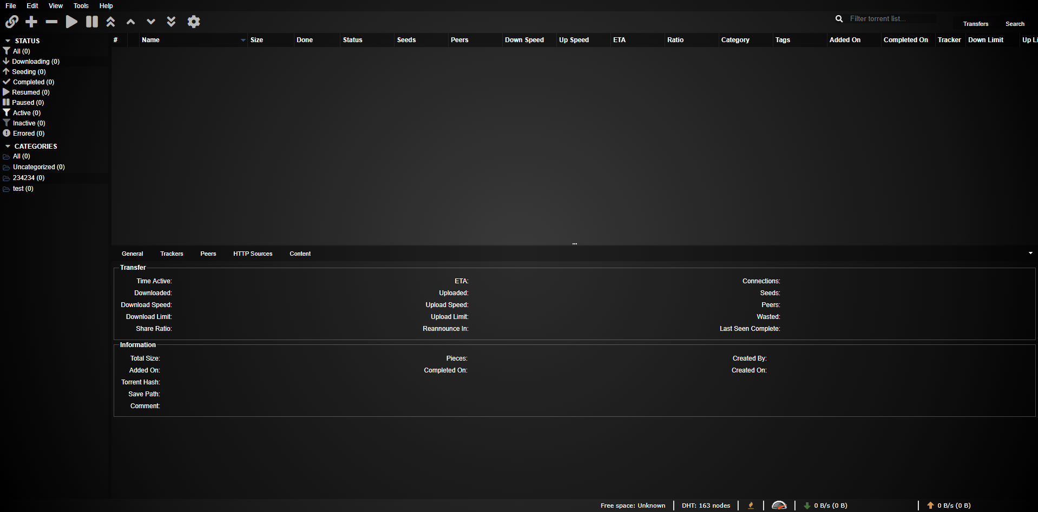Viewport: 1038px width, 512px height.
Task: Open the Tools menu
Action: click(x=81, y=6)
